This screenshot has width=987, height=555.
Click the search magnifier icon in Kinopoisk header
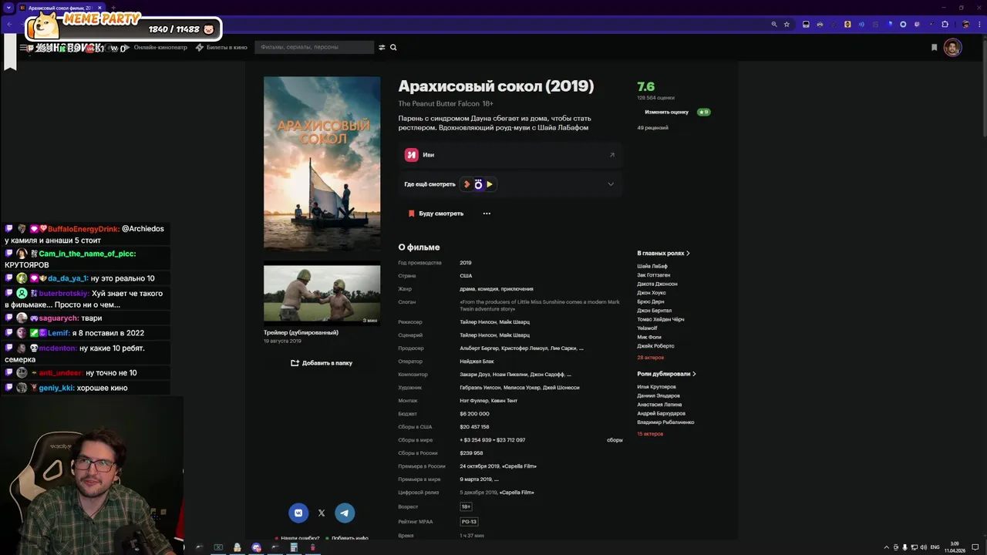pyautogui.click(x=393, y=47)
